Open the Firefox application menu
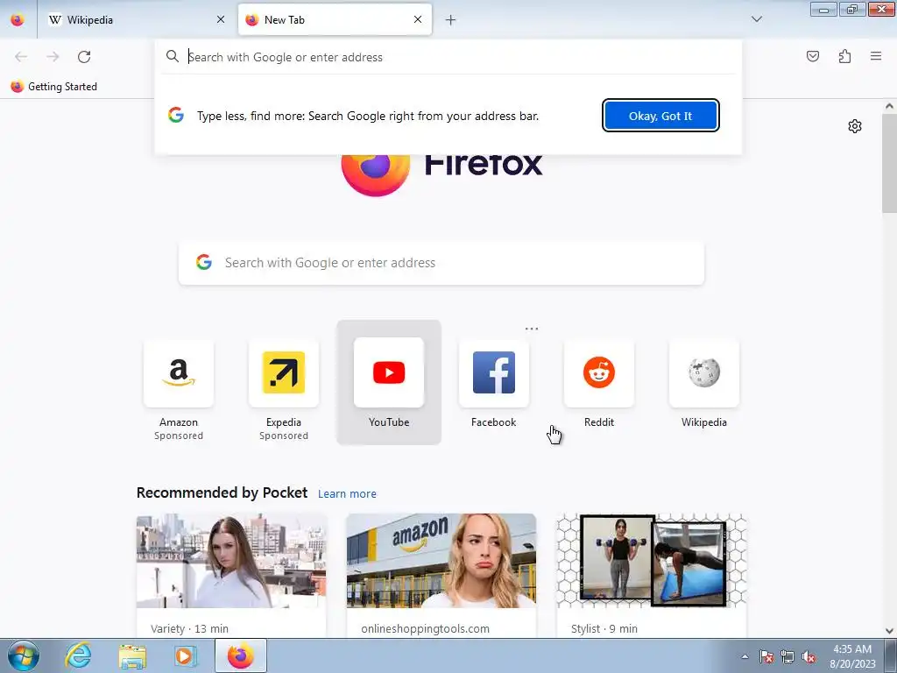The image size is (897, 673). [x=876, y=56]
